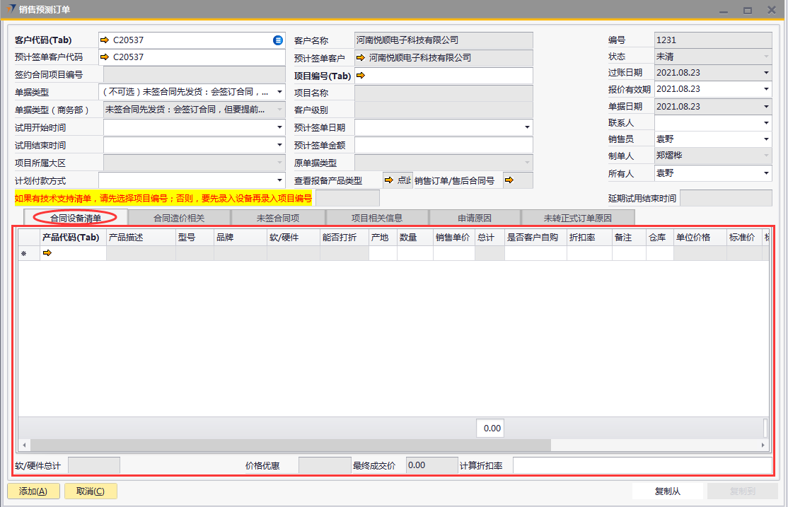The height and width of the screenshot is (507, 788).
Task: Click the arrow icon in 项目编号 field
Action: [x=361, y=76]
